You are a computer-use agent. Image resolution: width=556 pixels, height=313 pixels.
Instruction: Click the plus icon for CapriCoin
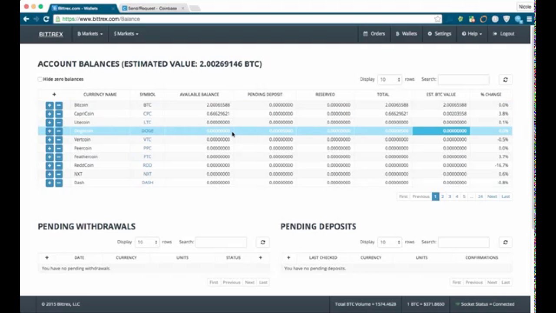click(x=50, y=114)
